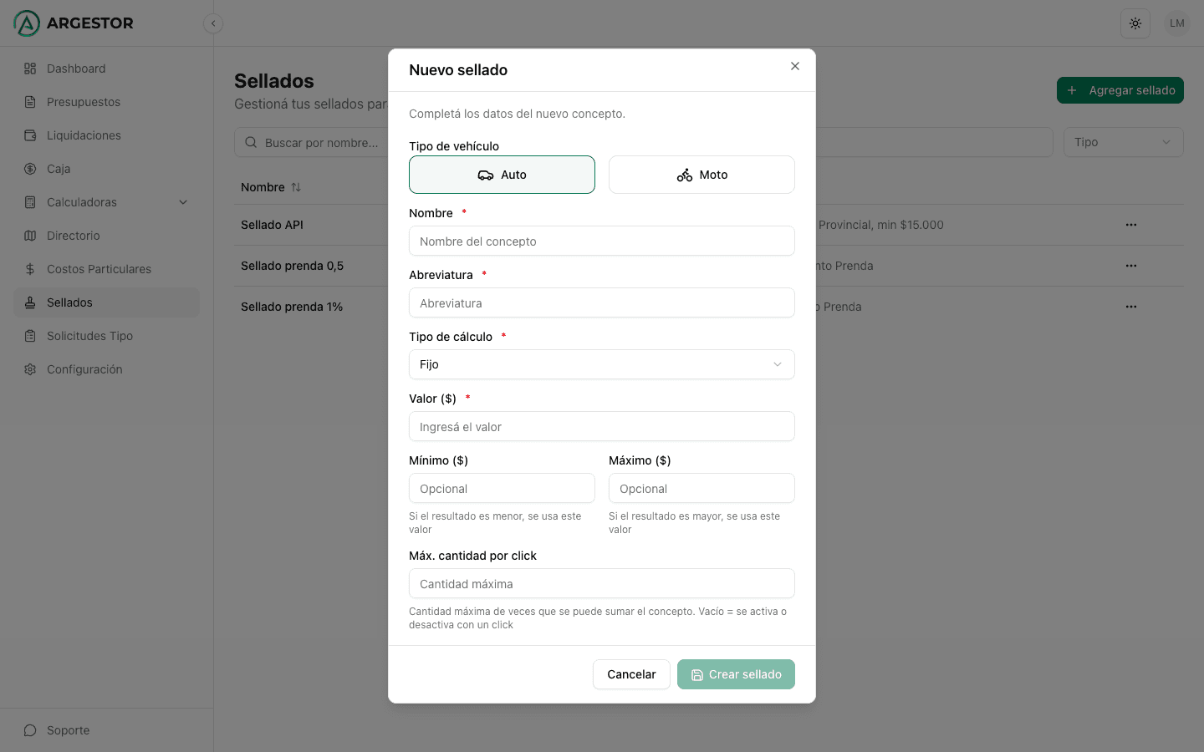Select Auto as vehicle type
The image size is (1204, 752).
[502, 175]
